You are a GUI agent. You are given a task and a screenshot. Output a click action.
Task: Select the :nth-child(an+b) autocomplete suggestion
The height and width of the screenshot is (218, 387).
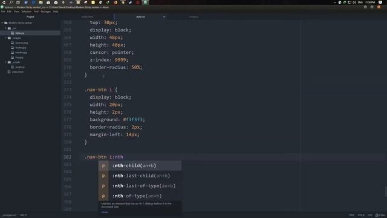point(140,165)
